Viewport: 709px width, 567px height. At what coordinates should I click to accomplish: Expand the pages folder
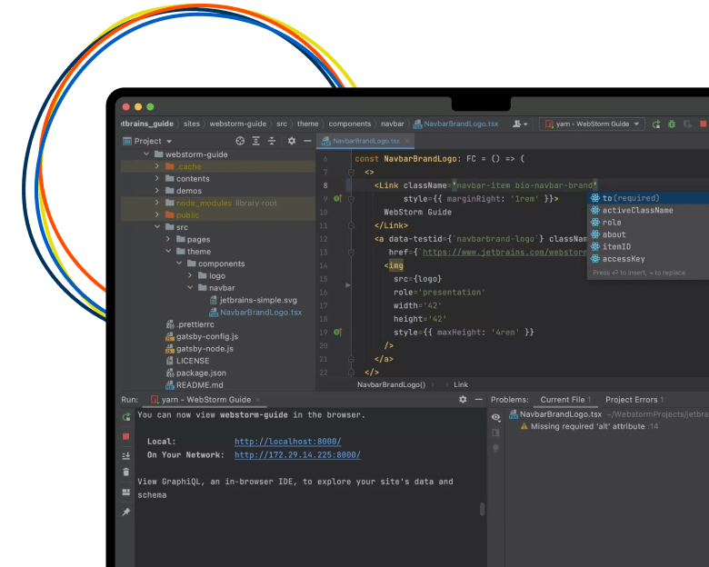coord(168,239)
